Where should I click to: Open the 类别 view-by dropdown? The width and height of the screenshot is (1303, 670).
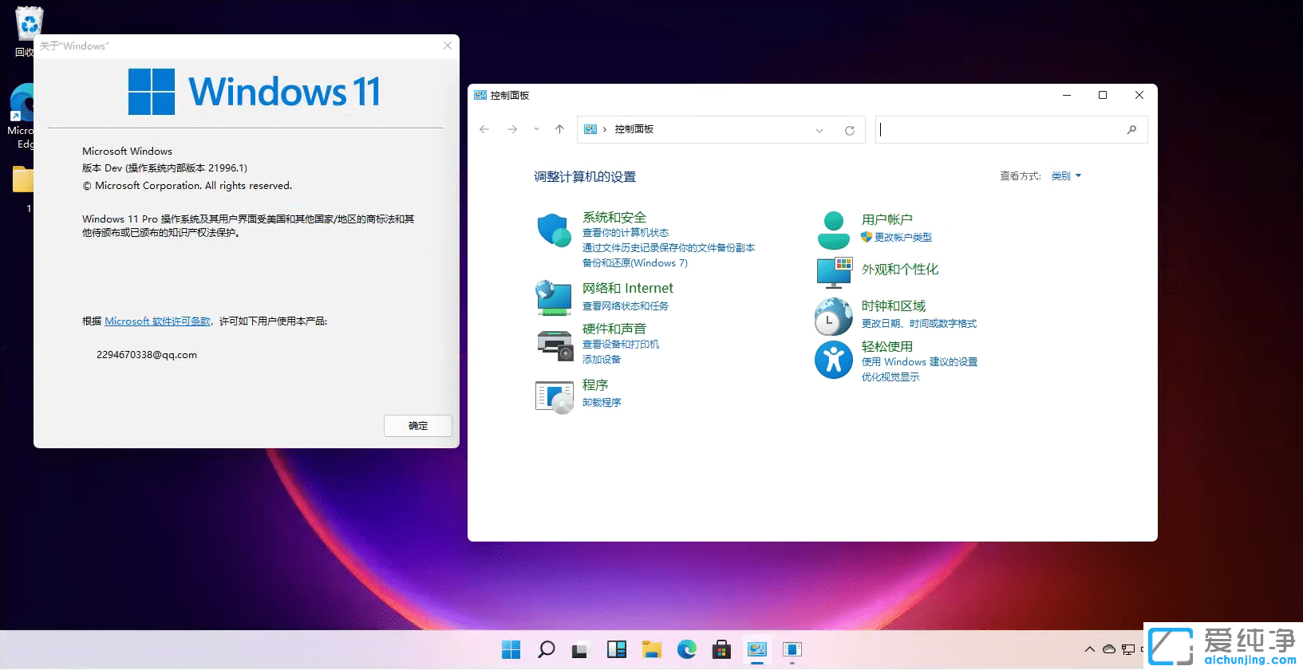click(x=1066, y=176)
